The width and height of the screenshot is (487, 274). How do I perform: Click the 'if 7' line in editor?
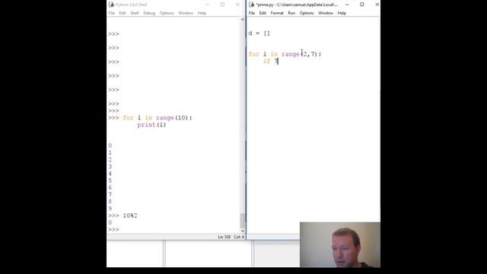(271, 61)
